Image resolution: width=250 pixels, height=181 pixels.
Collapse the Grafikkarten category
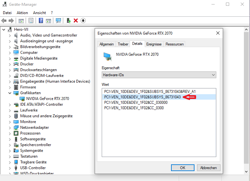10,93
